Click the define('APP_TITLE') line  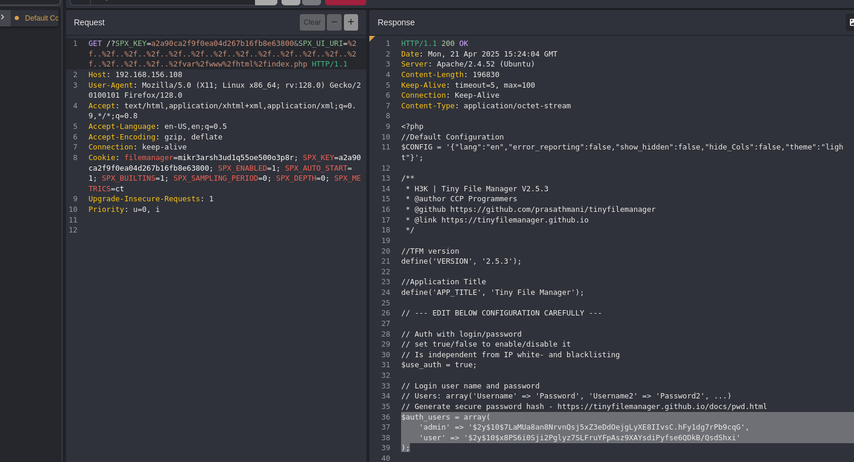click(492, 293)
